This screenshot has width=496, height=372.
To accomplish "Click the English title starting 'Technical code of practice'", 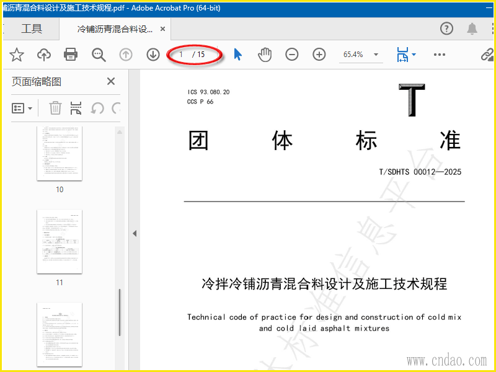I will tap(324, 322).
